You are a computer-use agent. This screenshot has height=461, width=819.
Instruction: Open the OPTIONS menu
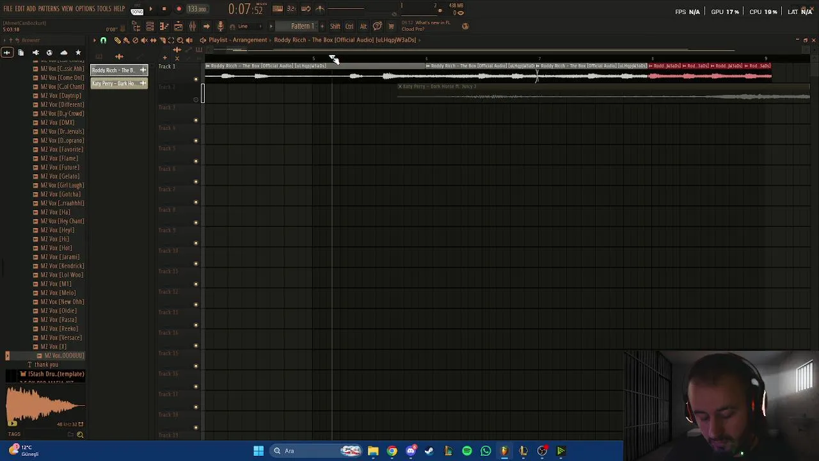click(85, 9)
